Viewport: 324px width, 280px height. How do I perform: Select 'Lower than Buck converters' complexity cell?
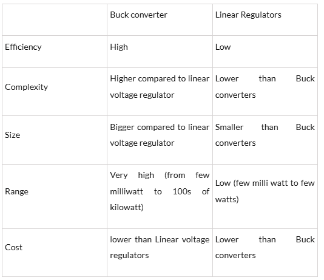(x=265, y=92)
